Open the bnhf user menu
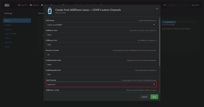 point(195,5)
